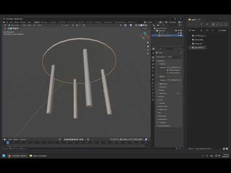The image size is (231, 173).
Task: Select the Collection row in the outliner
Action: click(x=162, y=31)
